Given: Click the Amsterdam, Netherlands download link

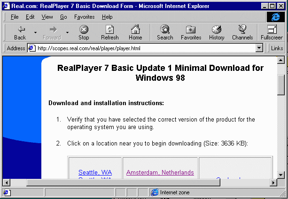Looking at the screenshot, I should tap(160, 172).
